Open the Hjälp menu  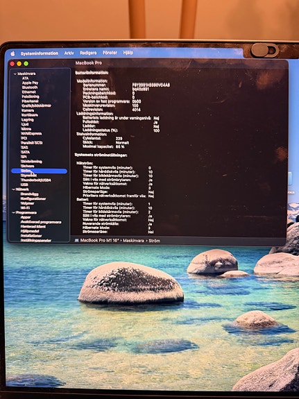(x=128, y=53)
